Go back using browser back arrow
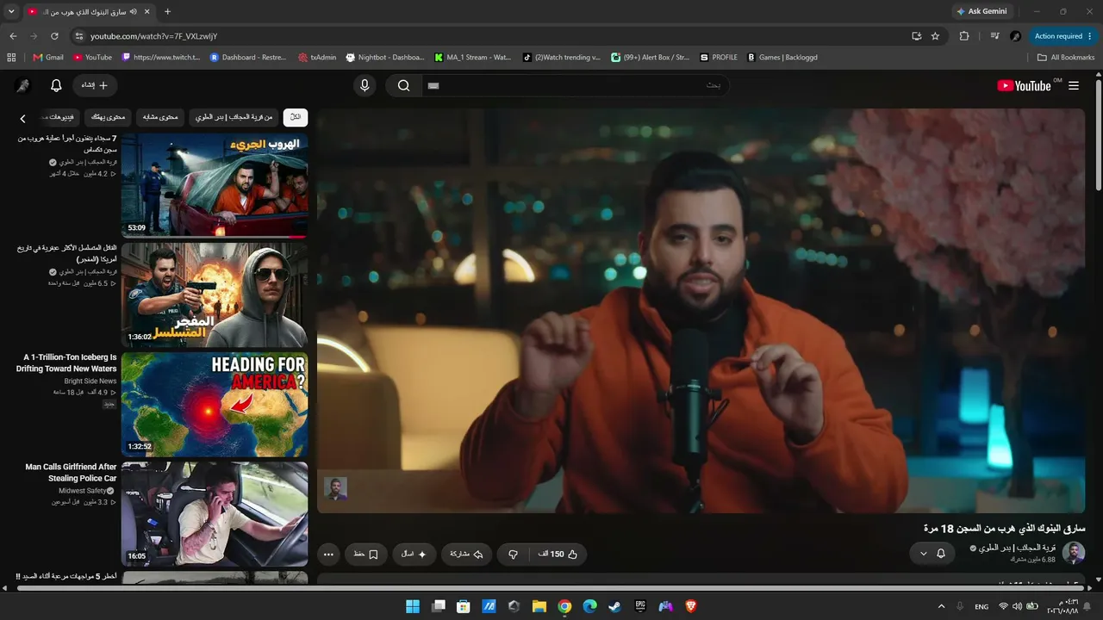Screen dimensions: 1103x620 (13, 36)
